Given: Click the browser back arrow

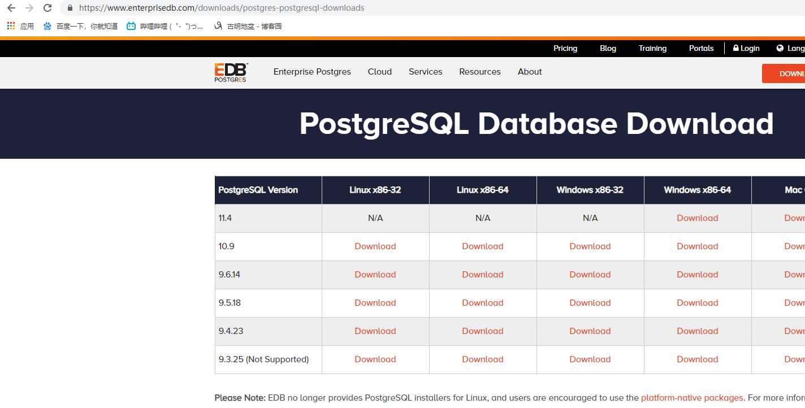Looking at the screenshot, I should tap(11, 8).
